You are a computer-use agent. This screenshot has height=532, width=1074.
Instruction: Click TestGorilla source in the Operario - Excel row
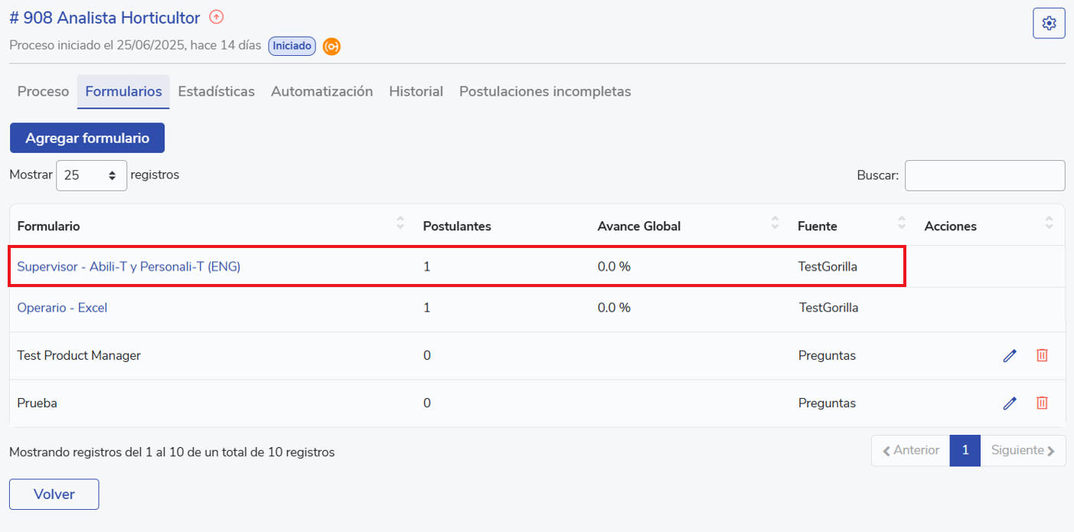pos(828,308)
